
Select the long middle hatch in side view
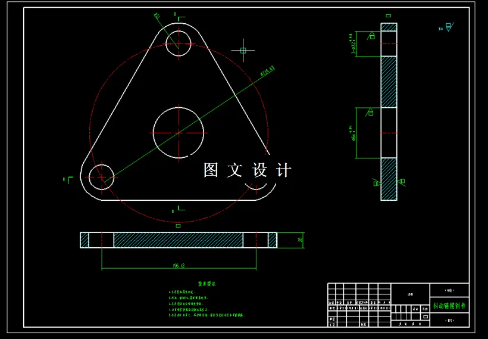[x=389, y=82]
